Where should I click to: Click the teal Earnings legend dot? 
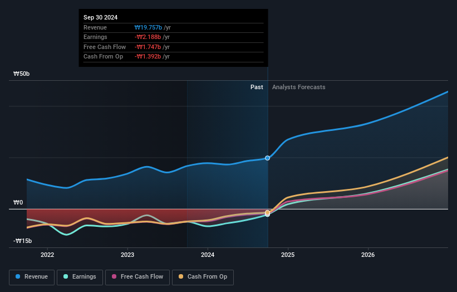point(66,276)
